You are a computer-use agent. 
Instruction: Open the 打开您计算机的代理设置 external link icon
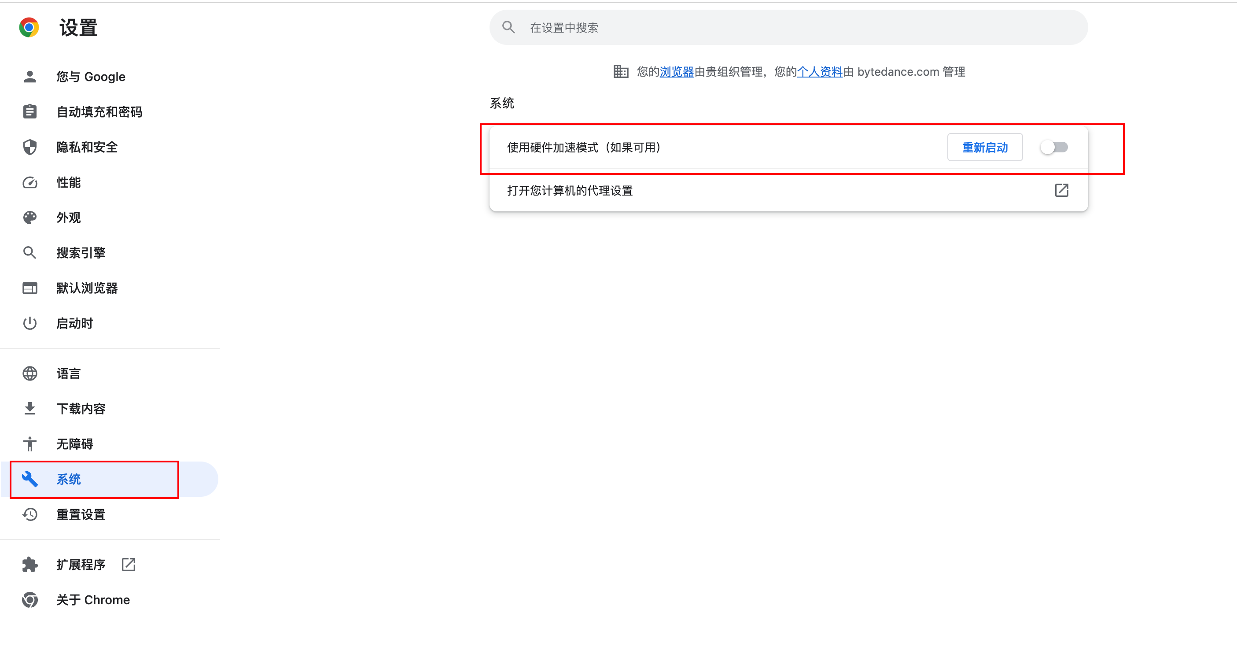(x=1061, y=191)
